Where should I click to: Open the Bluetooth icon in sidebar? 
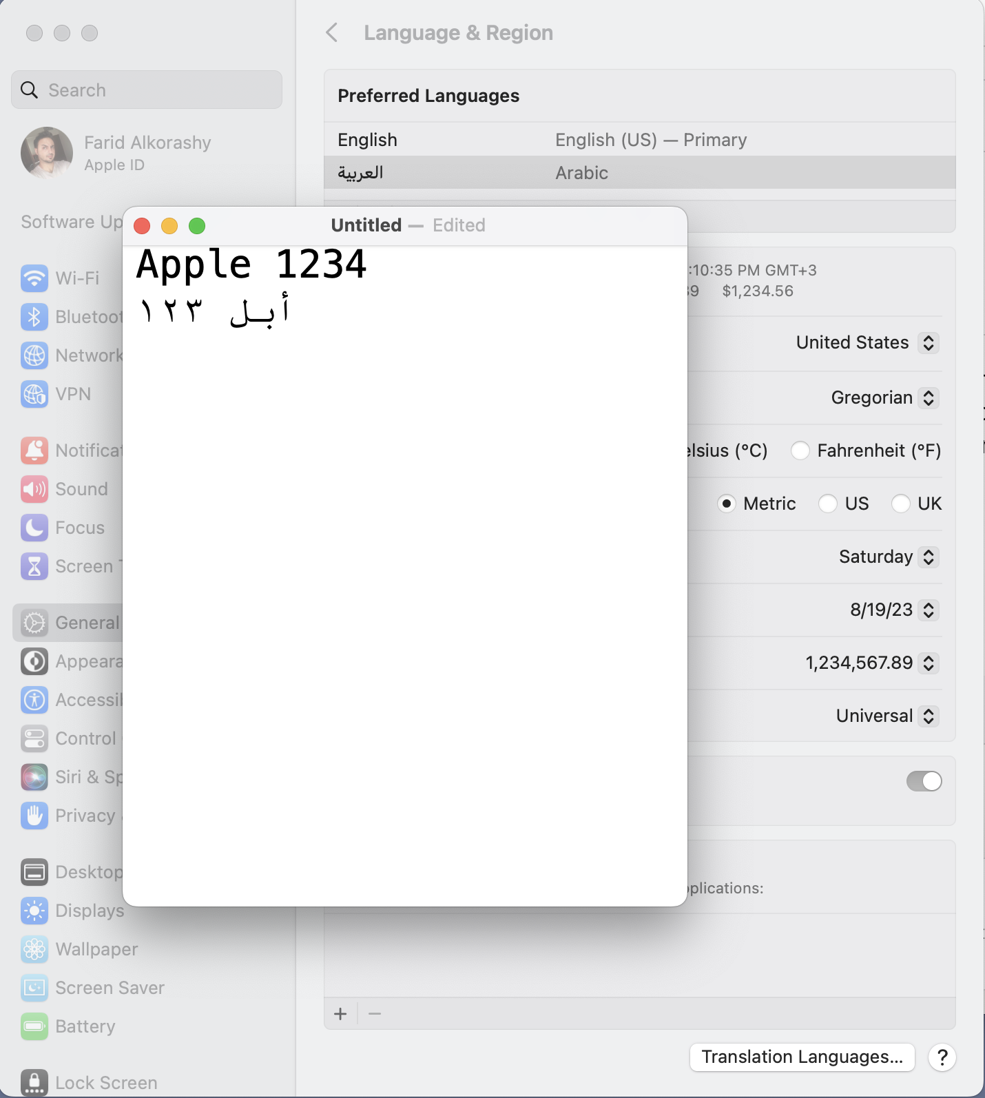tap(34, 317)
